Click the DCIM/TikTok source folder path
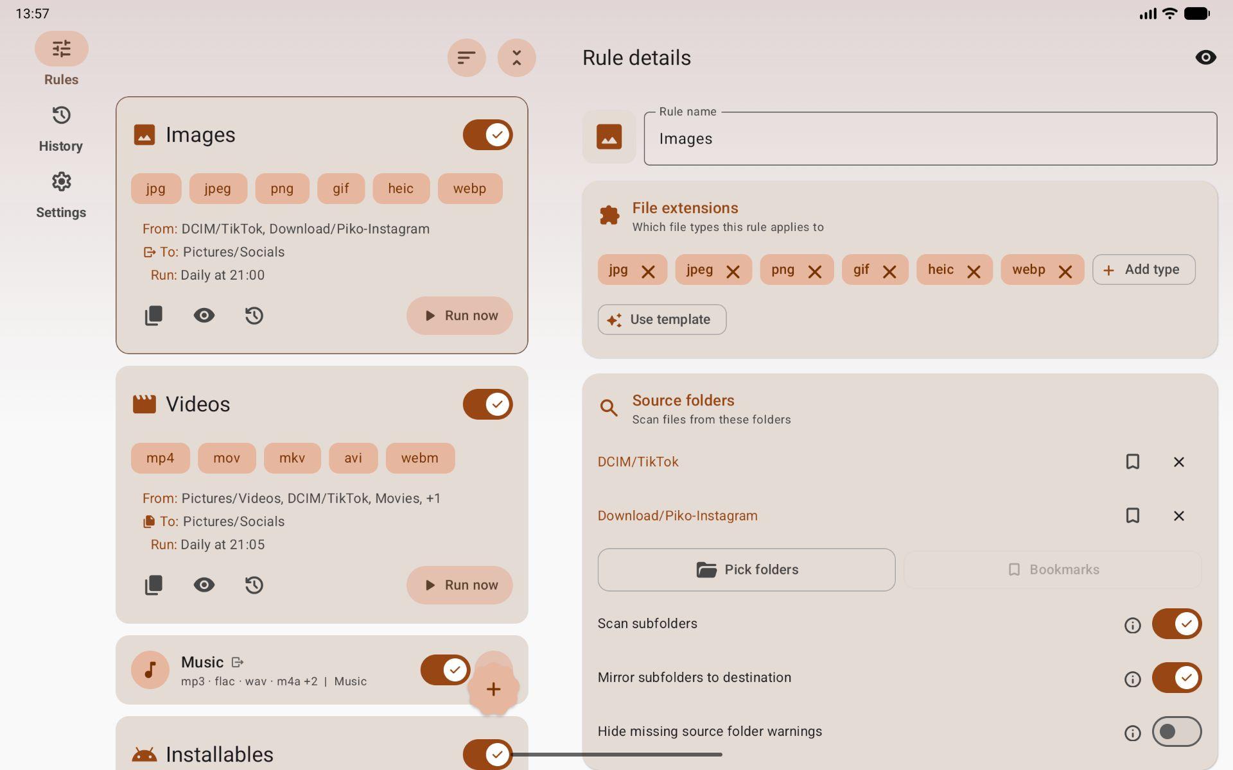The width and height of the screenshot is (1233, 770). pos(638,462)
